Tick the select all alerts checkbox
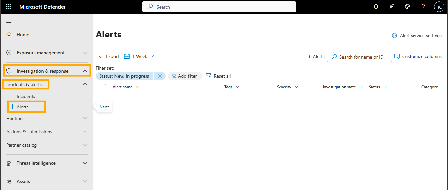 (x=103, y=87)
